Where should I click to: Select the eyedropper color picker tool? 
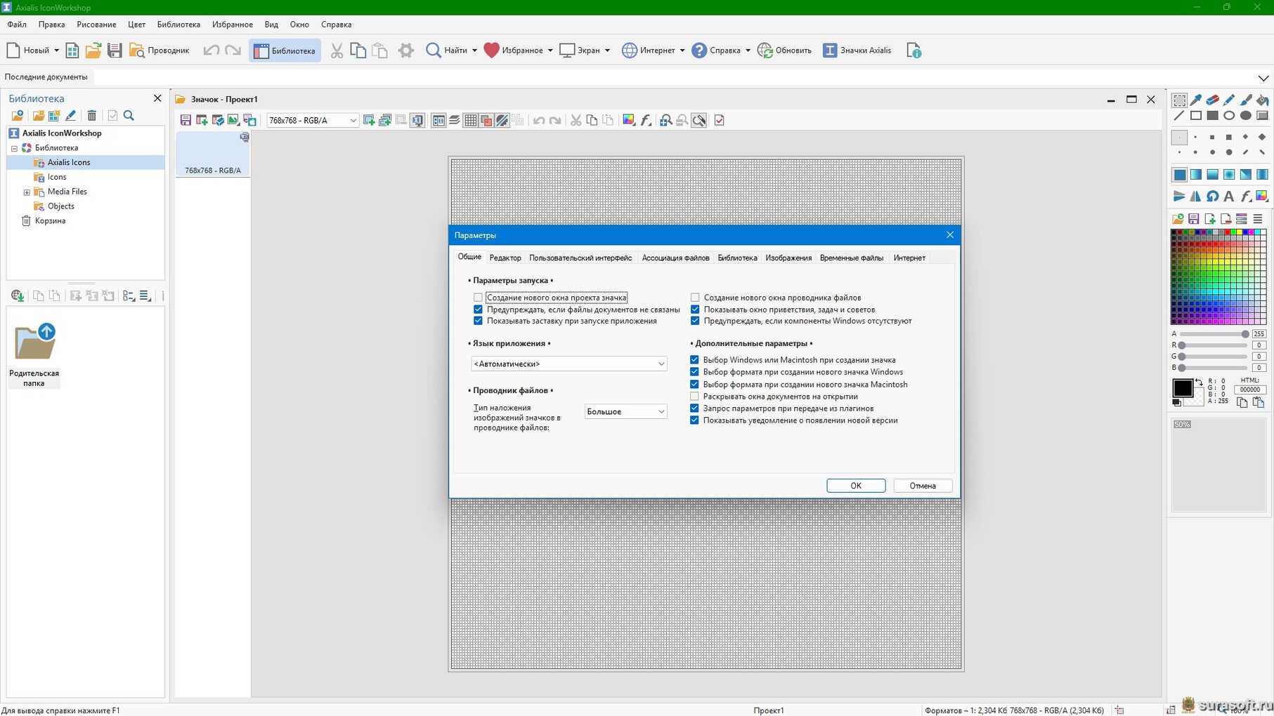coord(1196,100)
